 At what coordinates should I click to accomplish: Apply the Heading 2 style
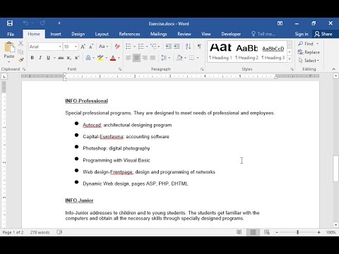pyautogui.click(x=246, y=52)
